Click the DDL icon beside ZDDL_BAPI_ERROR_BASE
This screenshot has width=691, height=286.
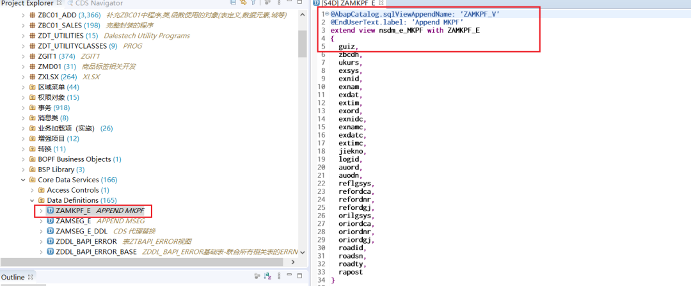point(50,251)
